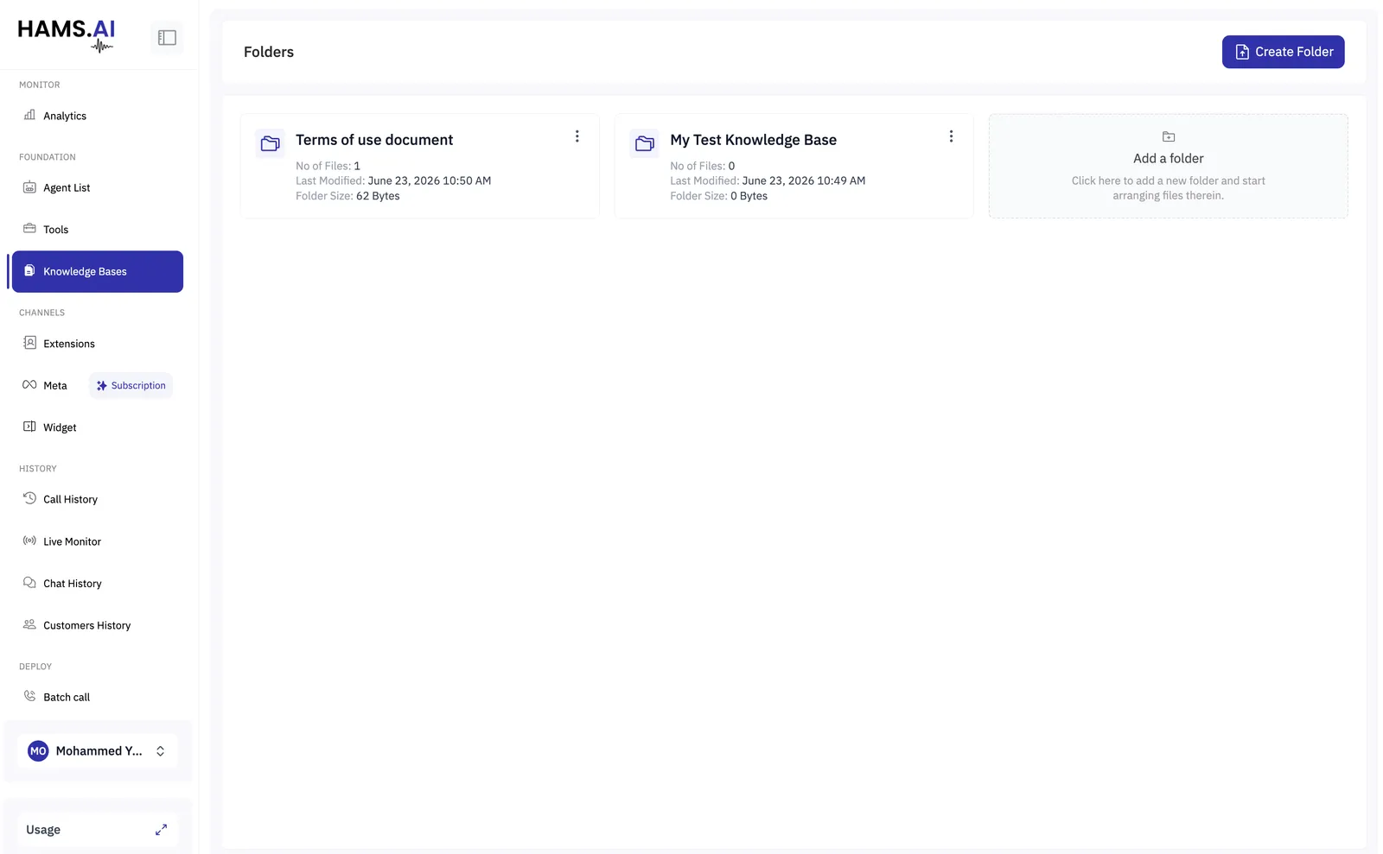Click the Agent List robot icon
This screenshot has width=1383, height=854.
coord(29,187)
